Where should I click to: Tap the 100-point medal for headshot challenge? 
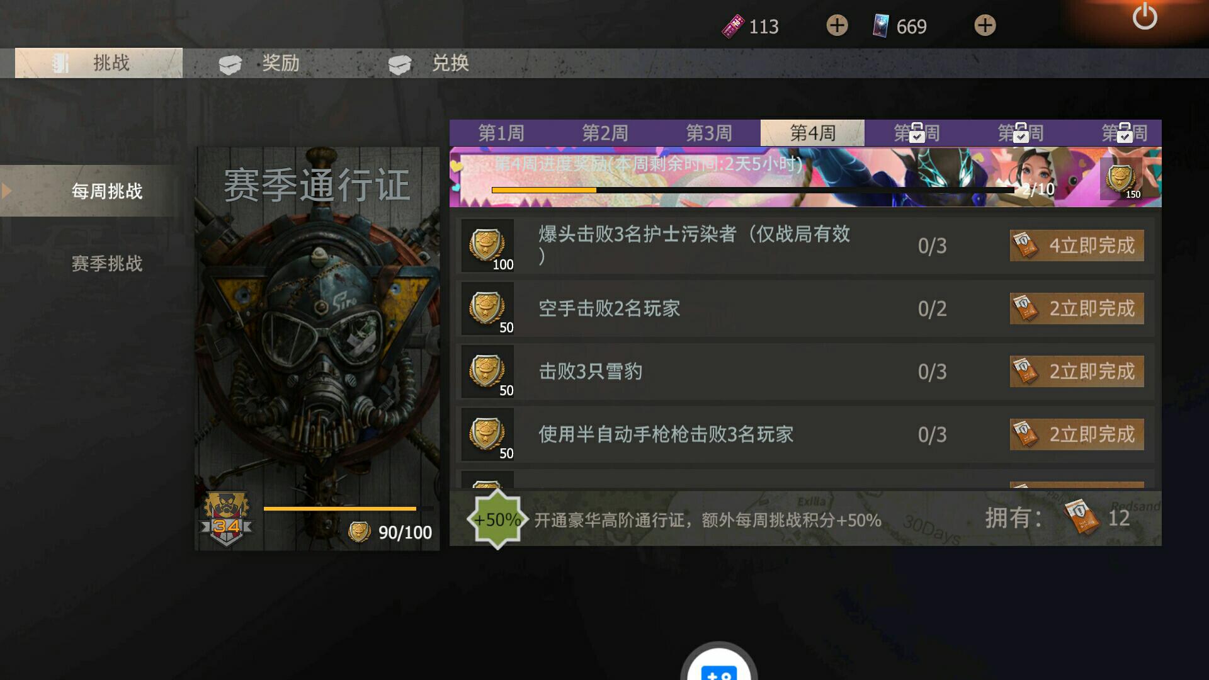tap(487, 246)
